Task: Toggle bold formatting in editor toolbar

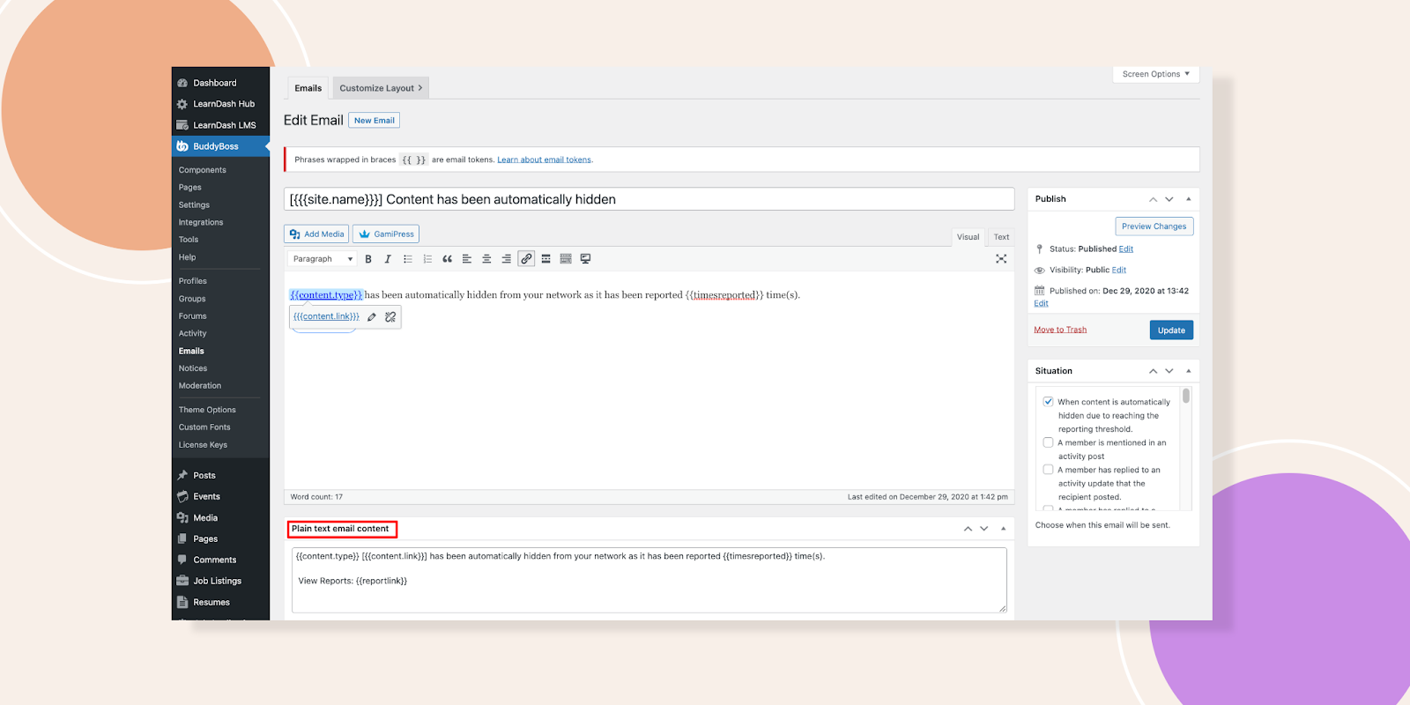Action: pos(368,259)
